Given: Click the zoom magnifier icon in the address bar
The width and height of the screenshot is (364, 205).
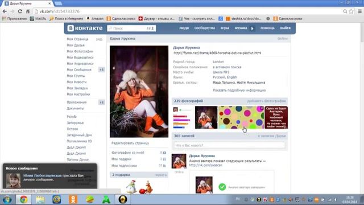Looking at the screenshot, I should [x=345, y=11].
